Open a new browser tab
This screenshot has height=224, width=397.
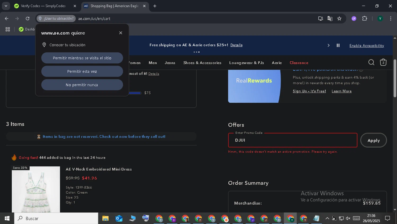tap(155, 6)
